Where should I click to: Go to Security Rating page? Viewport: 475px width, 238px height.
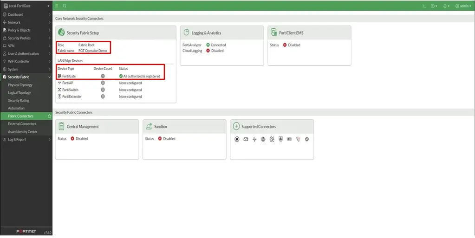pos(19,101)
